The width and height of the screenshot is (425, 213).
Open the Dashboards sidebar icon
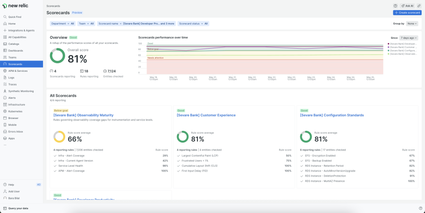tap(5, 51)
